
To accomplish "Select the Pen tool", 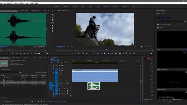I will [53, 25].
